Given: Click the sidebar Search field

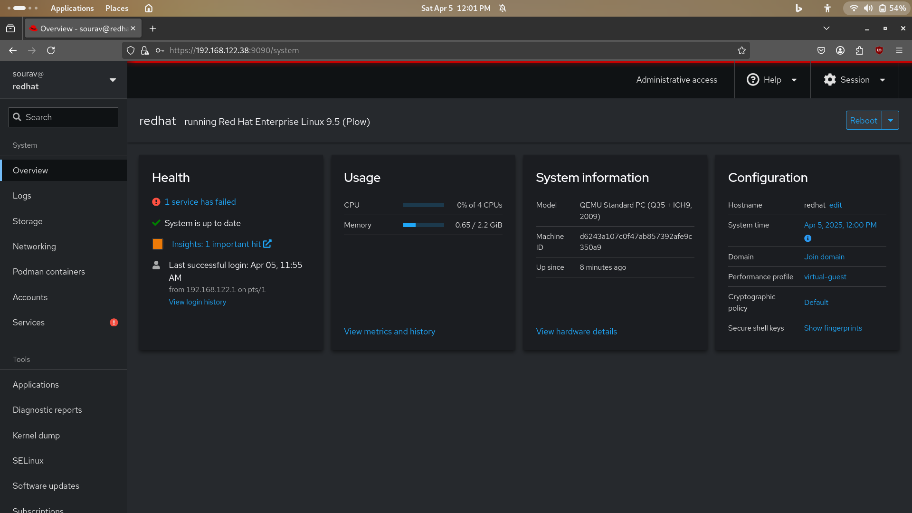Looking at the screenshot, I should point(63,117).
